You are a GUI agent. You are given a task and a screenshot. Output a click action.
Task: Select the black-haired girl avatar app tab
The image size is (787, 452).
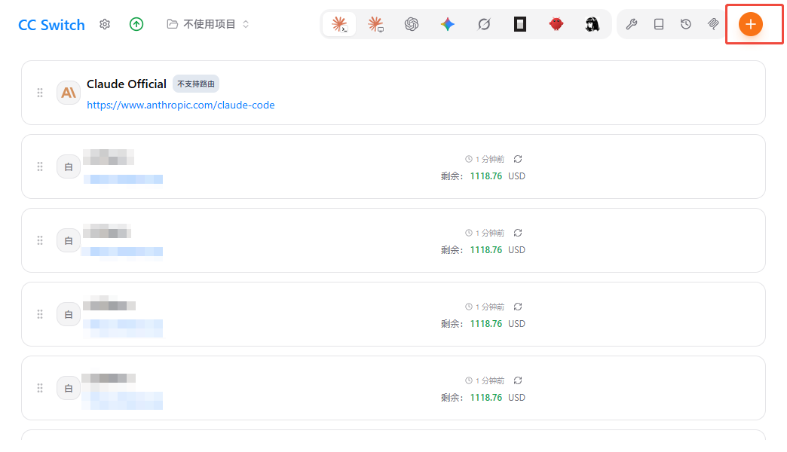point(593,24)
